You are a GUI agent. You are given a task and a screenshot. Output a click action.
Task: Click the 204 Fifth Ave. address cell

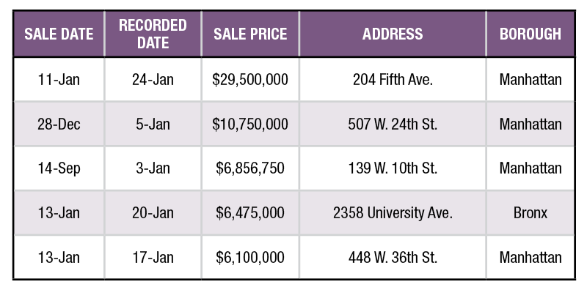(393, 80)
